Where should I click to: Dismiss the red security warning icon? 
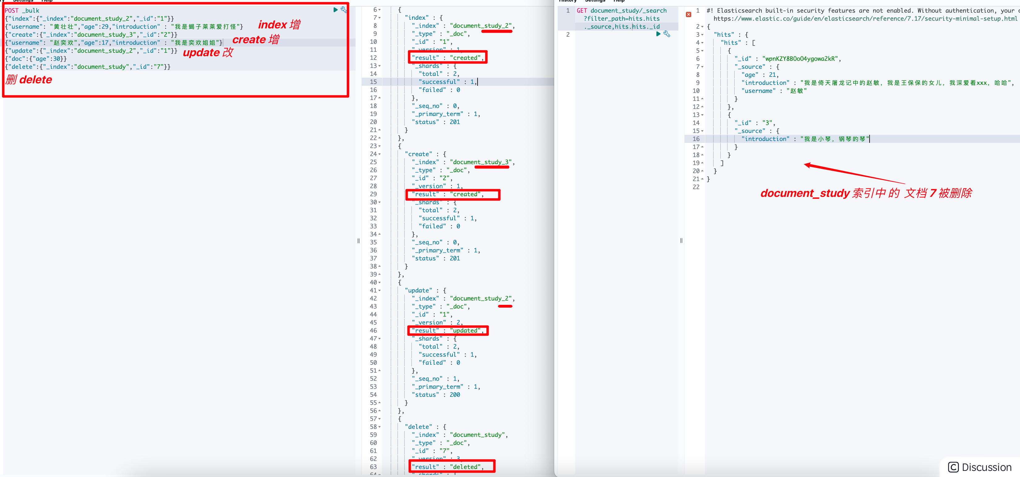click(689, 15)
